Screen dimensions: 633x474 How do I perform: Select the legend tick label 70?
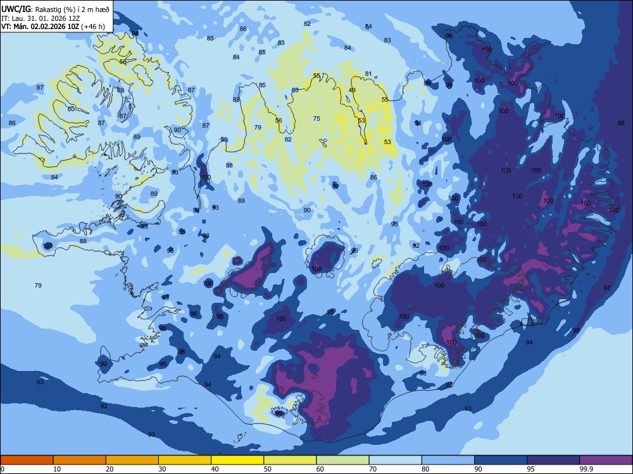coord(373,469)
